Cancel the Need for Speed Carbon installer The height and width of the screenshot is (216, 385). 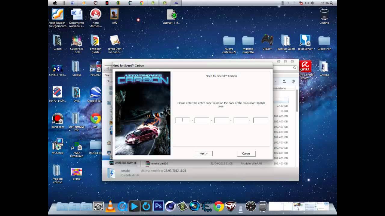tap(246, 153)
